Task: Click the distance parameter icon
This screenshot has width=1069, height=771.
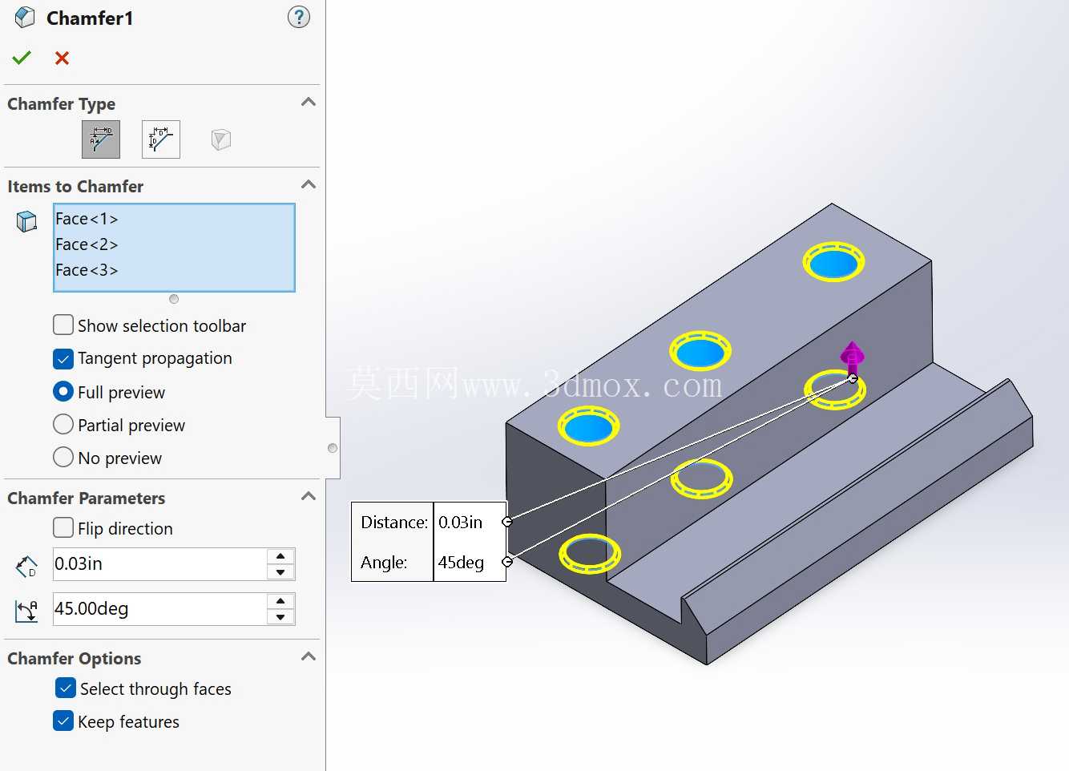Action: pyautogui.click(x=26, y=566)
